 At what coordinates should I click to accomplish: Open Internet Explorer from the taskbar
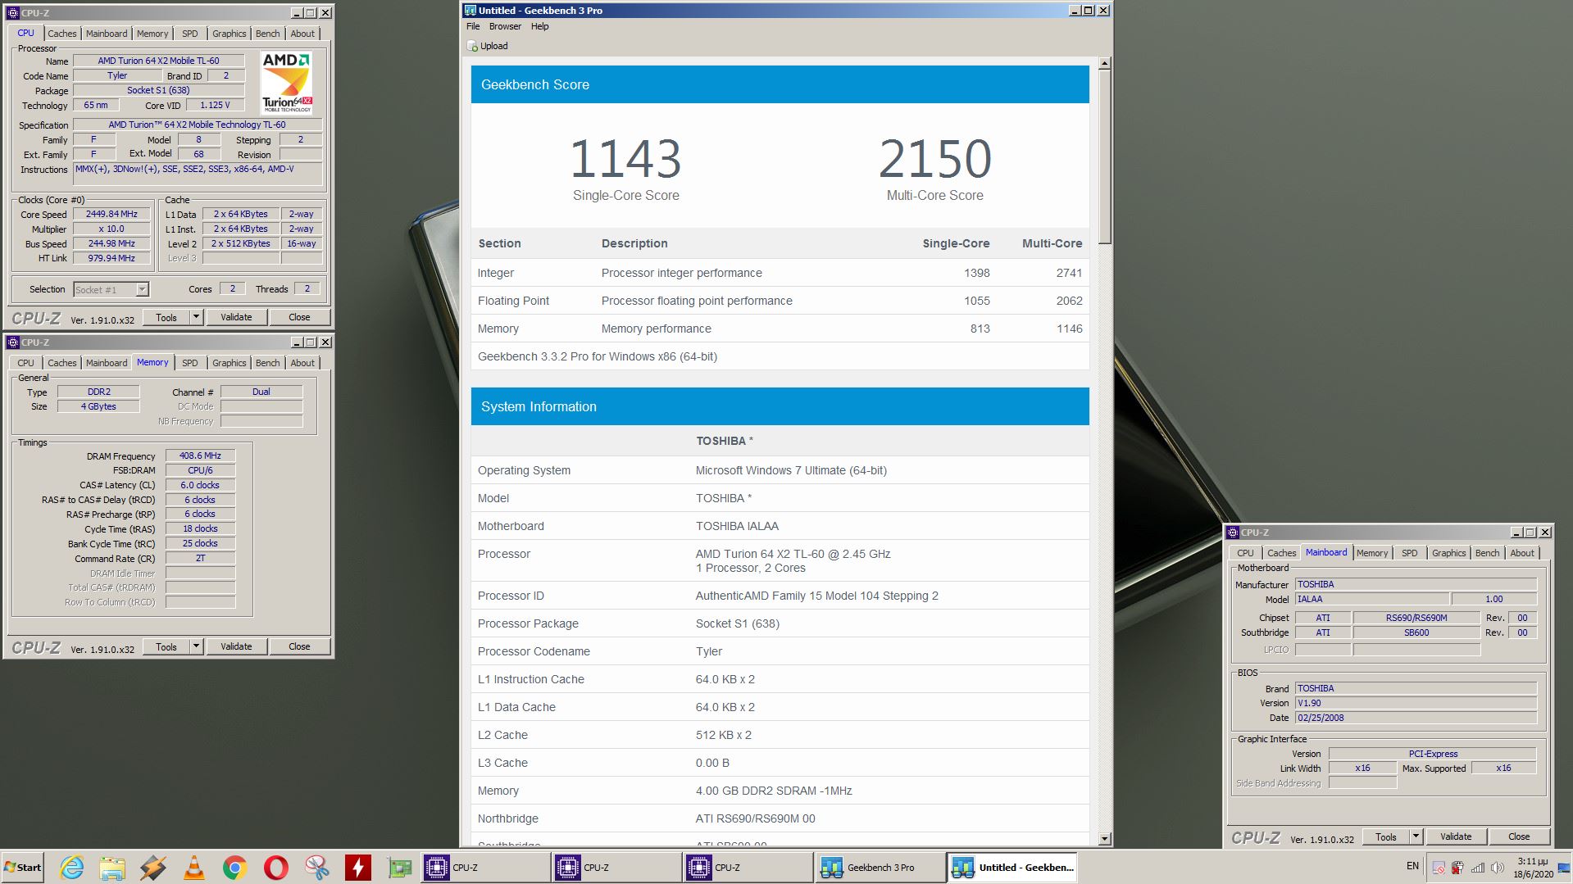pos(72,867)
